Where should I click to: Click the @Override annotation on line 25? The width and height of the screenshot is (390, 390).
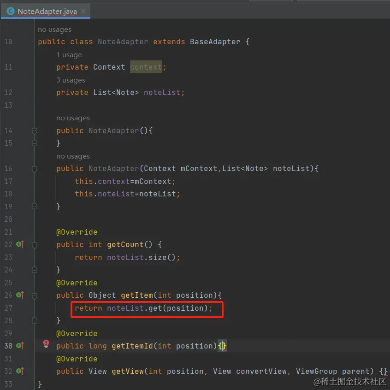(77, 283)
